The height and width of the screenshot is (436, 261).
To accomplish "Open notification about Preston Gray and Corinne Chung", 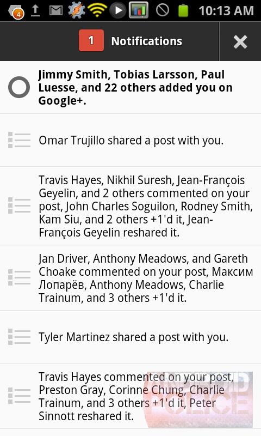I will [x=130, y=396].
